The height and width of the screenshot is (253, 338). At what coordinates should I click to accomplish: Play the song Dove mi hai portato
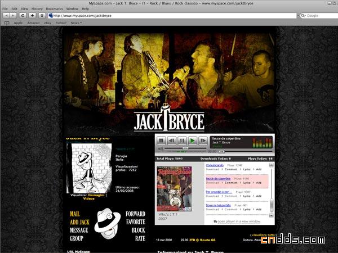click(219, 205)
